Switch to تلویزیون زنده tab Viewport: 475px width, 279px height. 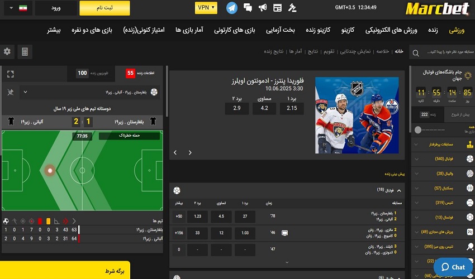(x=91, y=74)
